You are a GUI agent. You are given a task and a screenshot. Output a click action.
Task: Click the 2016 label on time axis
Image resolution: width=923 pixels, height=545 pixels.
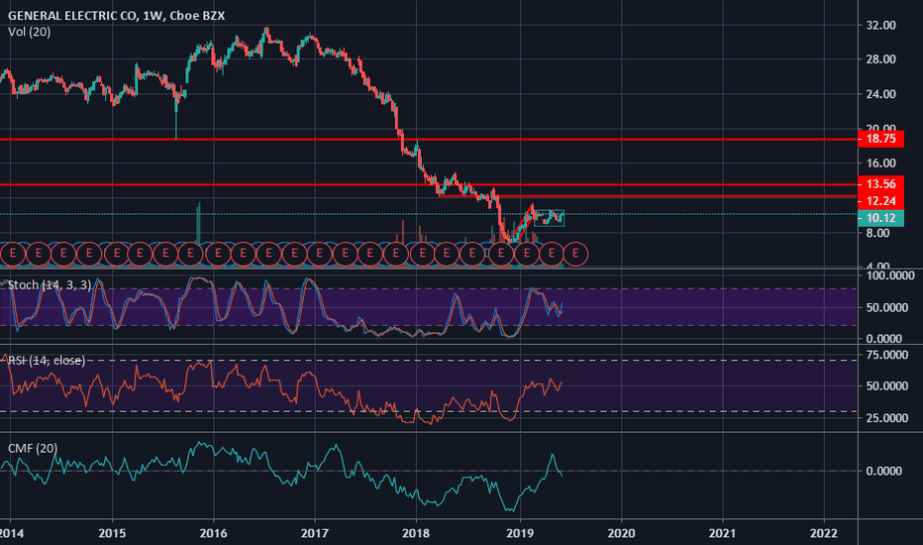coord(213,533)
